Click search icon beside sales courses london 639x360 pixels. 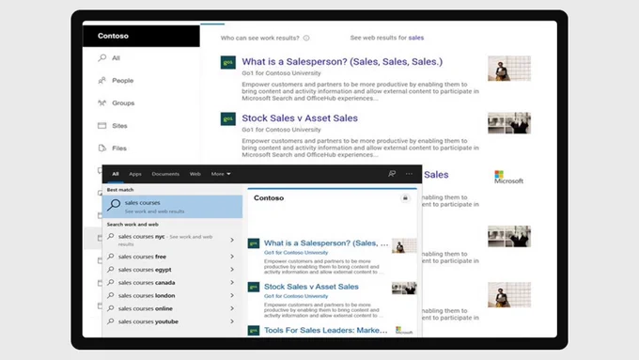coord(111,295)
